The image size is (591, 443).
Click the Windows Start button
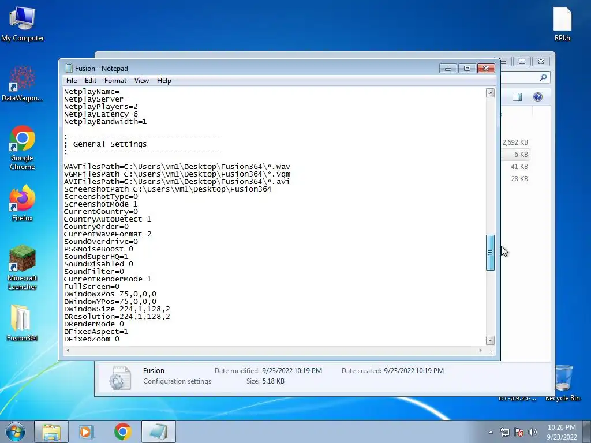[x=16, y=431]
